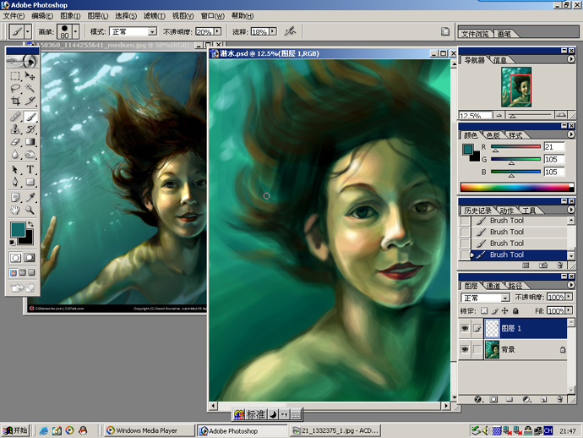
Task: Add layer style in Layers panel
Action: (x=478, y=399)
